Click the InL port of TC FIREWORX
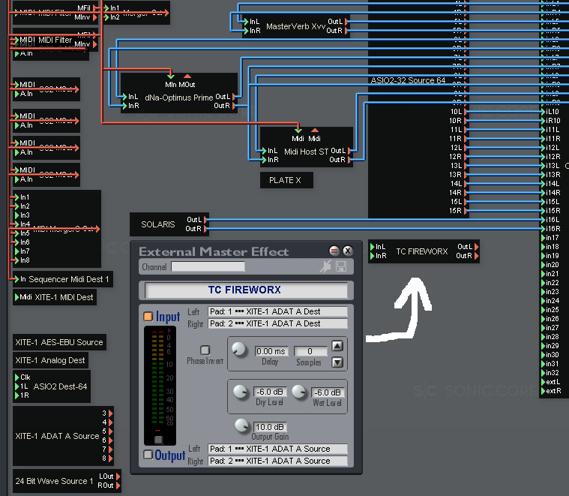569x496 pixels. [x=373, y=247]
